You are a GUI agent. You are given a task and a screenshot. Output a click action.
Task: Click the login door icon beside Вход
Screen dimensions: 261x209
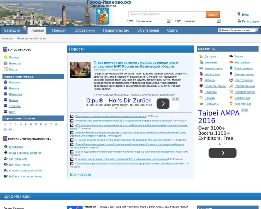click(x=239, y=14)
